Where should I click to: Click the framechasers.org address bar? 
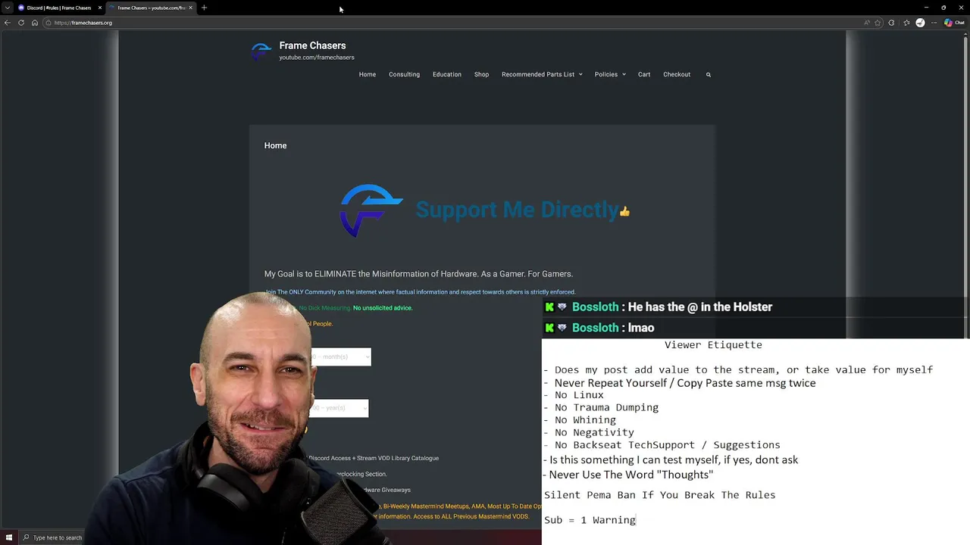[455, 23]
